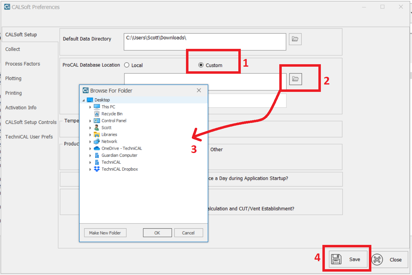412x275 pixels.
Task: Switch to the Process Factors tab
Action: pos(30,64)
